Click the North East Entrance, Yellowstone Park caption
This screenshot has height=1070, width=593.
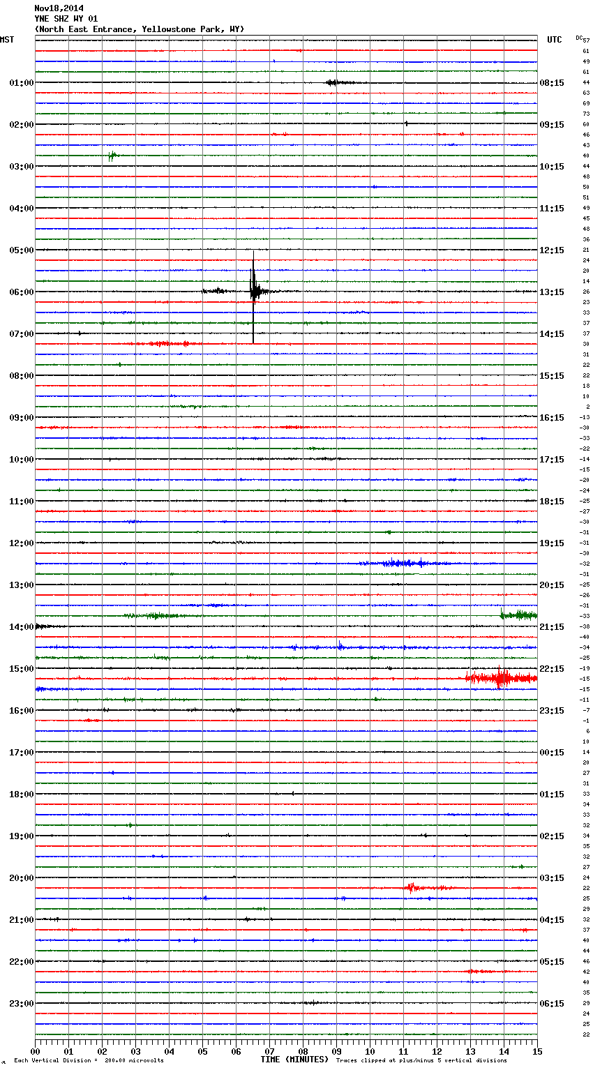click(140, 29)
